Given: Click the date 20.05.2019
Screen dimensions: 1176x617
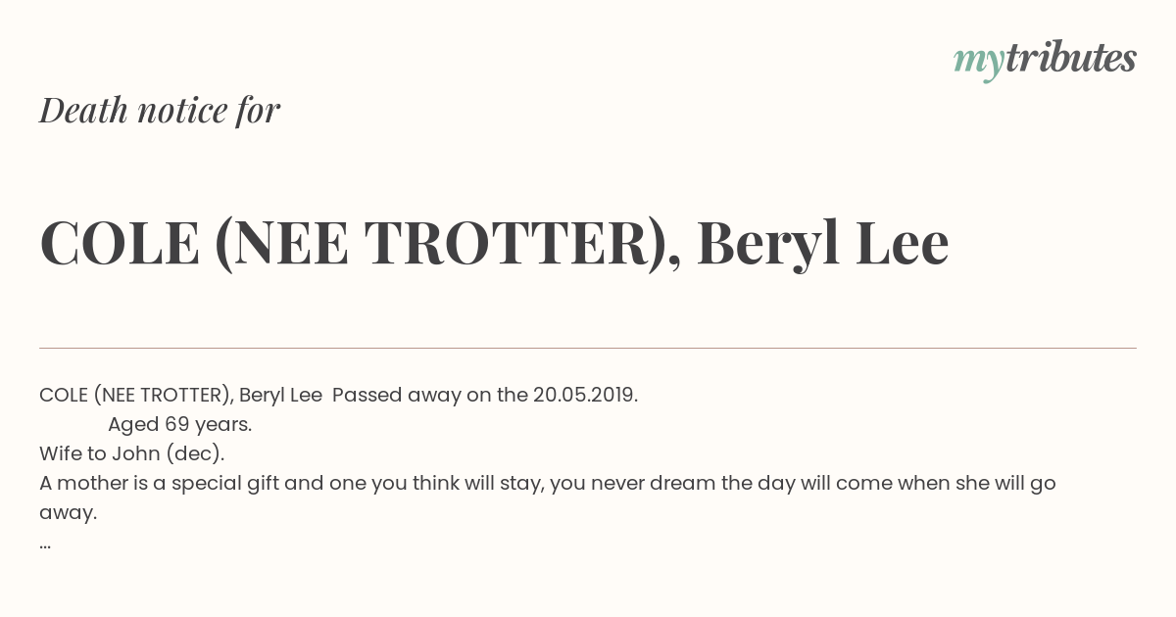Looking at the screenshot, I should (586, 395).
